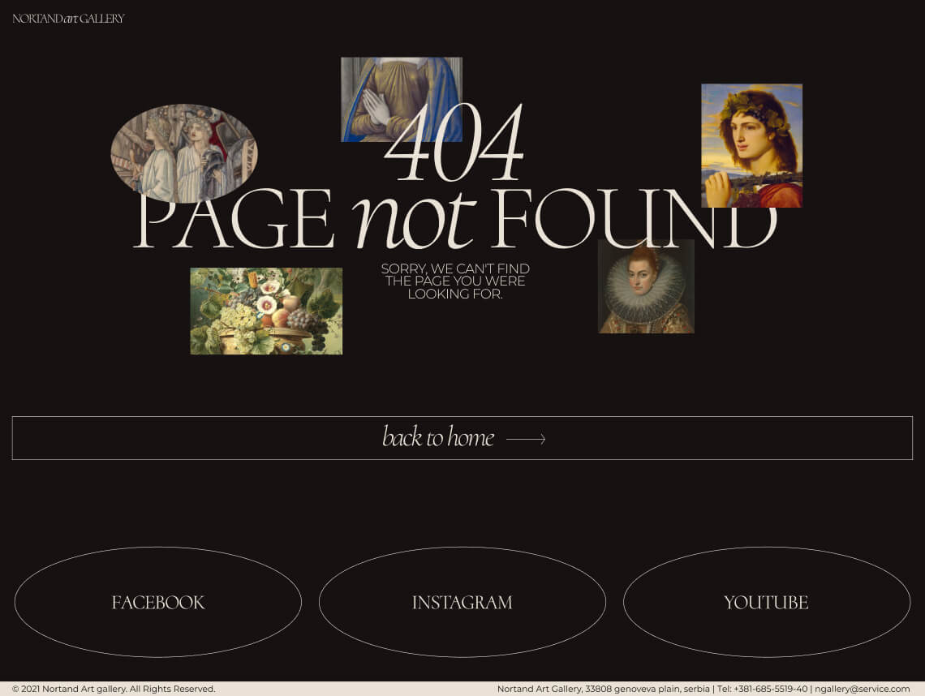Click the ngallery@service.com email address
Viewport: 925px width, 696px height.
pos(863,689)
